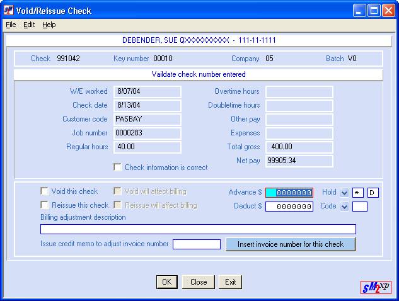
Task: Open the File menu
Action: click(x=11, y=25)
